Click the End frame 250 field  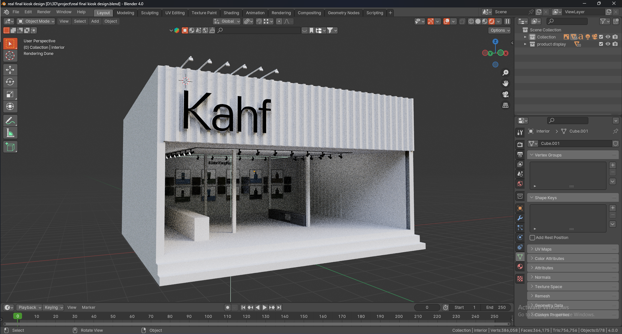point(496,307)
